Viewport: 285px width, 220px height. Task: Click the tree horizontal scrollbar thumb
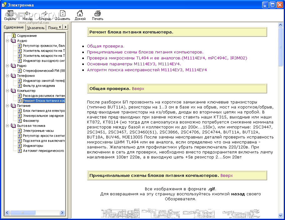[x=23, y=212]
